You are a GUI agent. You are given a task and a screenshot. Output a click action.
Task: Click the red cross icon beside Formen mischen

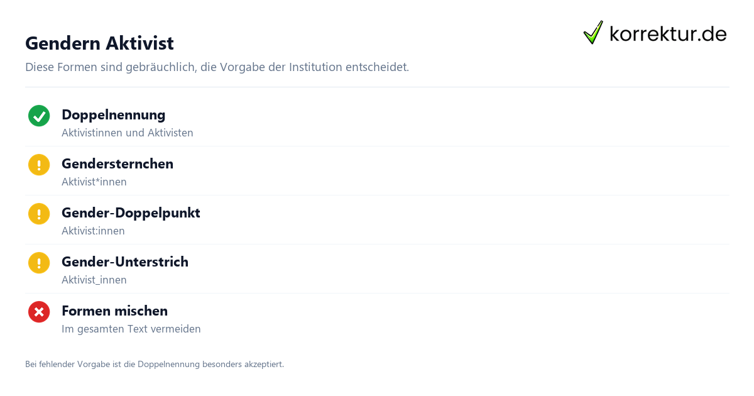point(39,312)
